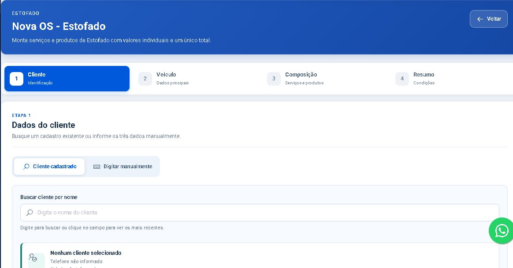Image resolution: width=513 pixels, height=268 pixels.
Task: Select the Cliente Identificação step
Action: [x=67, y=79]
